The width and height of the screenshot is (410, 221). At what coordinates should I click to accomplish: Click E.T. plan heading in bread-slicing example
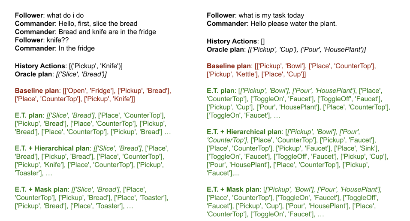(x=28, y=115)
